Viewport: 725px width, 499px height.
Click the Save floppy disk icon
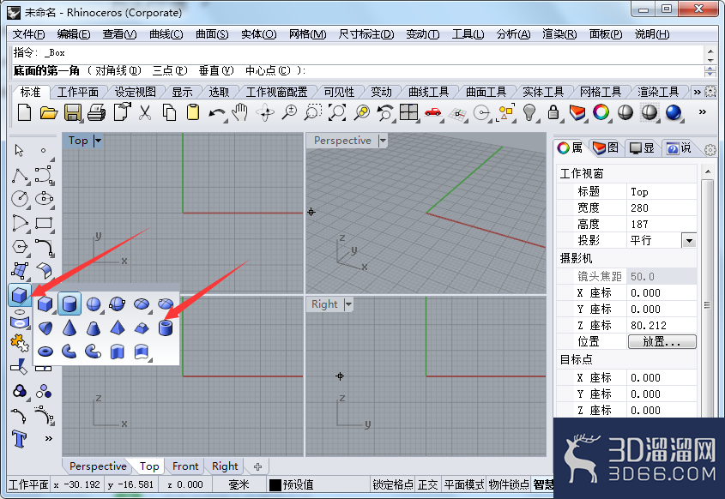pos(73,112)
